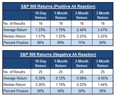Select the 0.08% average return cell

coord(82,78)
